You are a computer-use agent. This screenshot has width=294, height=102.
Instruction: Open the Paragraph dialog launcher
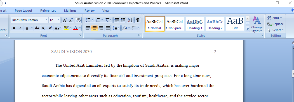click(x=139, y=35)
